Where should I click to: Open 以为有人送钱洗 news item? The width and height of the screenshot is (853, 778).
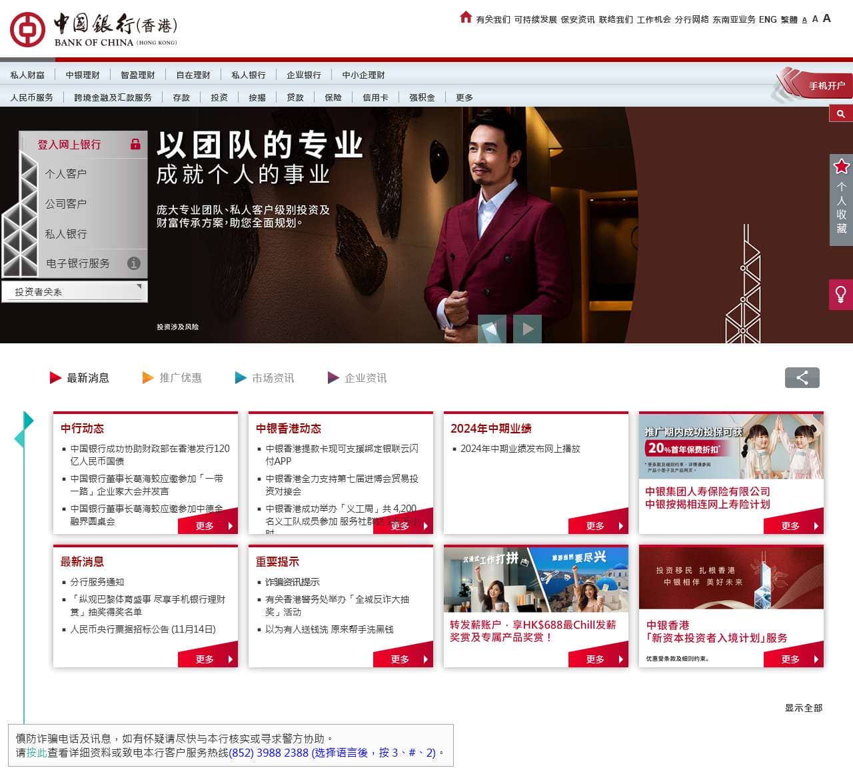point(329,629)
